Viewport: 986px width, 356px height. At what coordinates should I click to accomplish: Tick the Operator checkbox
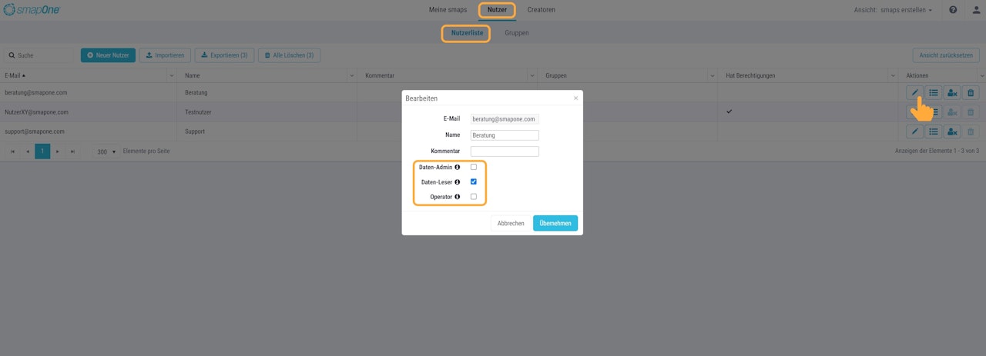(474, 197)
